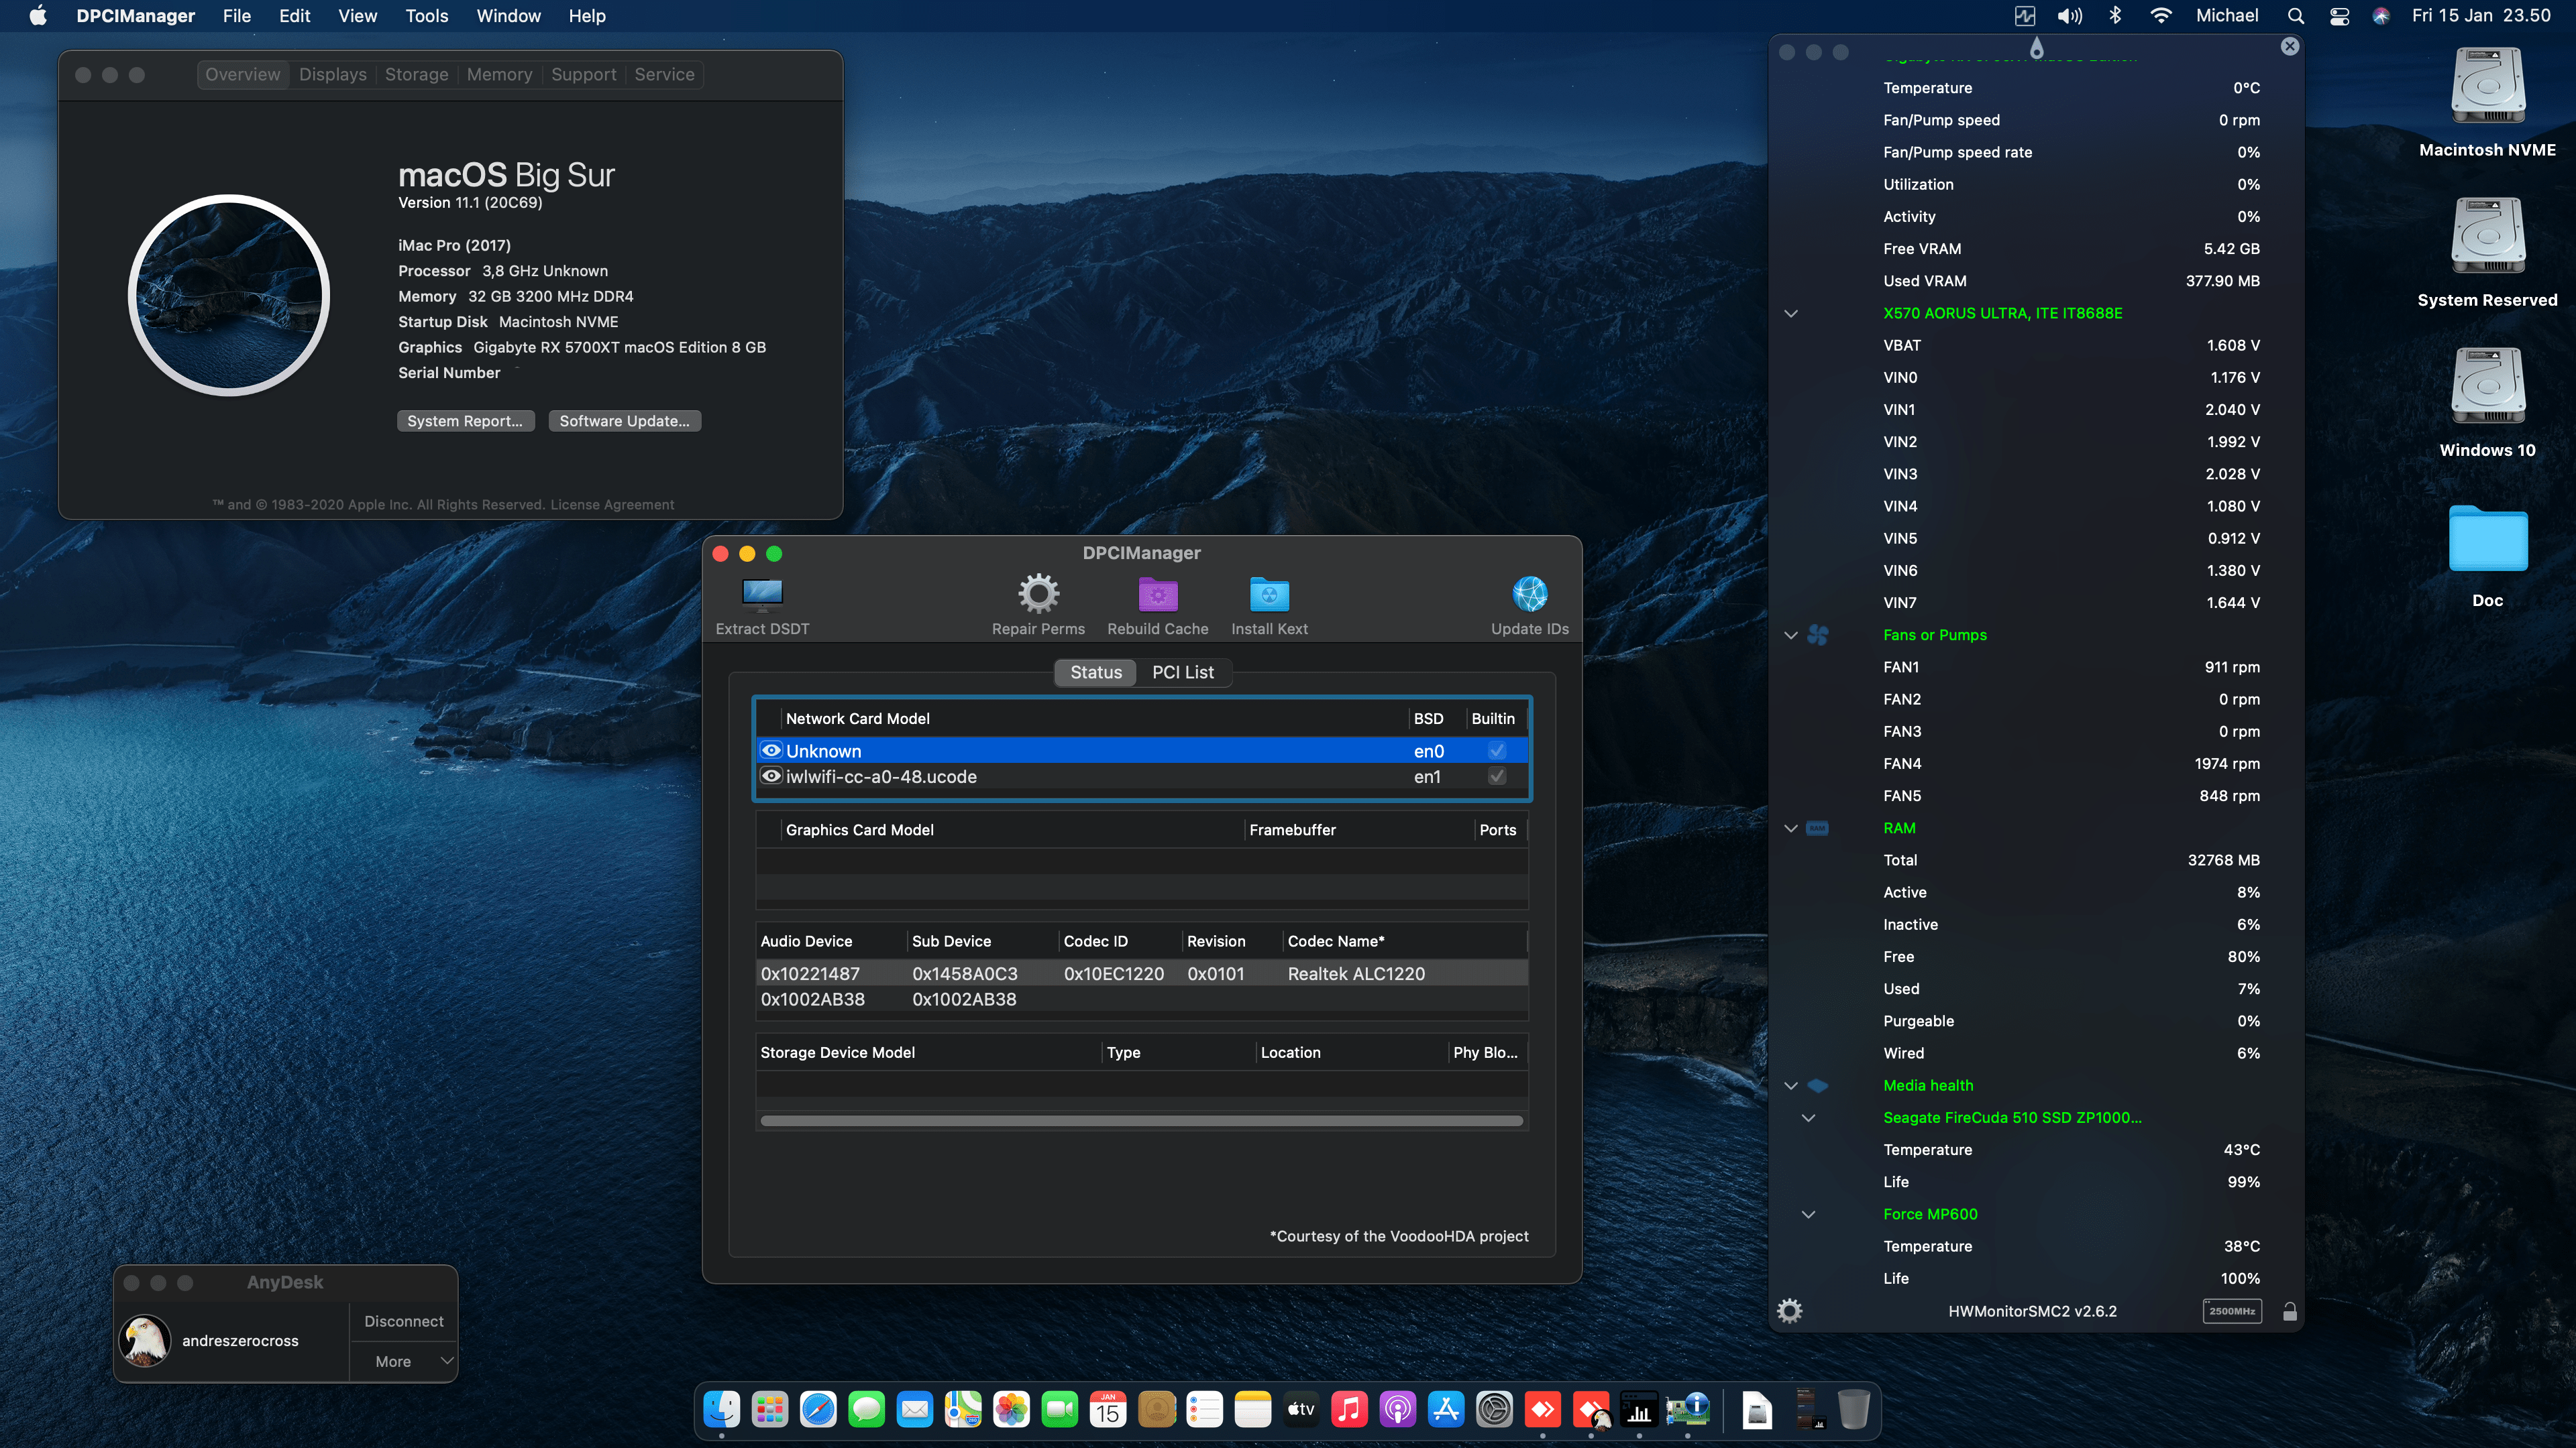
Task: Click the Spotlight search icon in the menu bar
Action: [x=2295, y=15]
